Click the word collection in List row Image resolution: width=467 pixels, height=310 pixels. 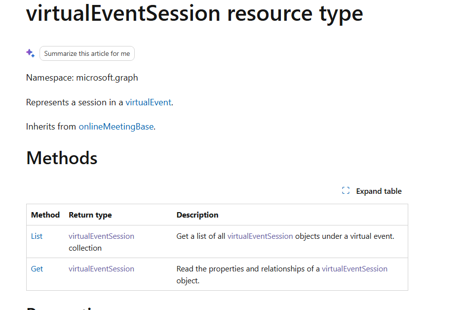85,248
